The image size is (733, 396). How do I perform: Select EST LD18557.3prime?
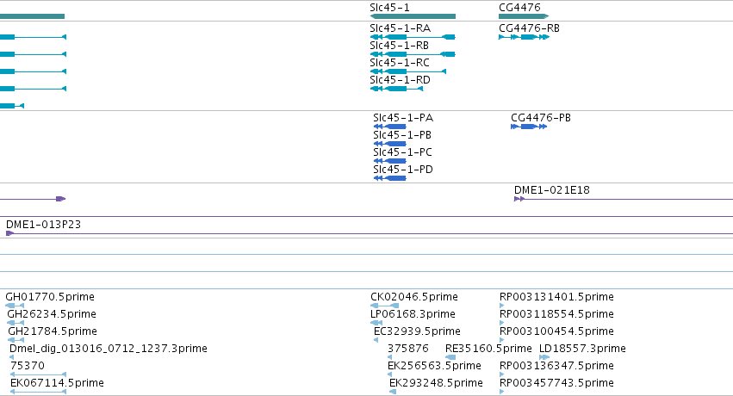pos(544,357)
